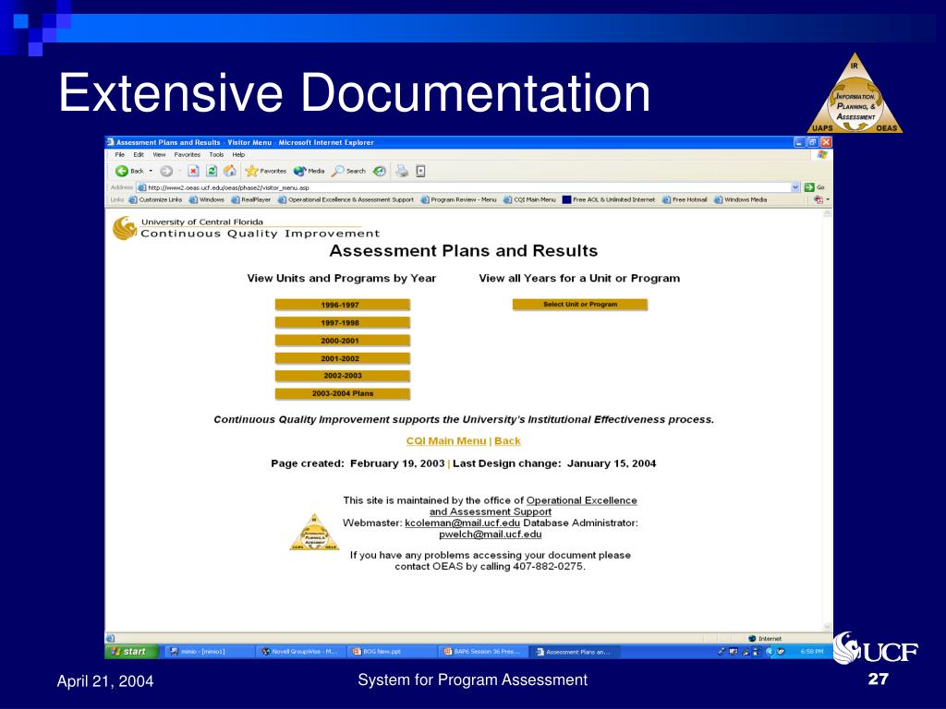
Task: Click the browser vertical scrollbar up arrow
Action: (827, 213)
